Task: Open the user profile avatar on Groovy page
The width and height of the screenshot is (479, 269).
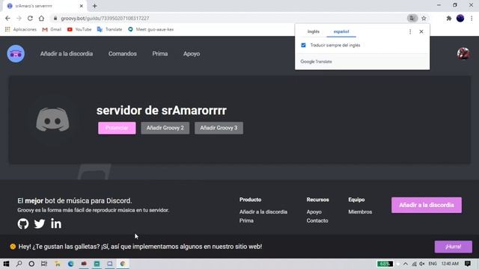Action: (463, 54)
